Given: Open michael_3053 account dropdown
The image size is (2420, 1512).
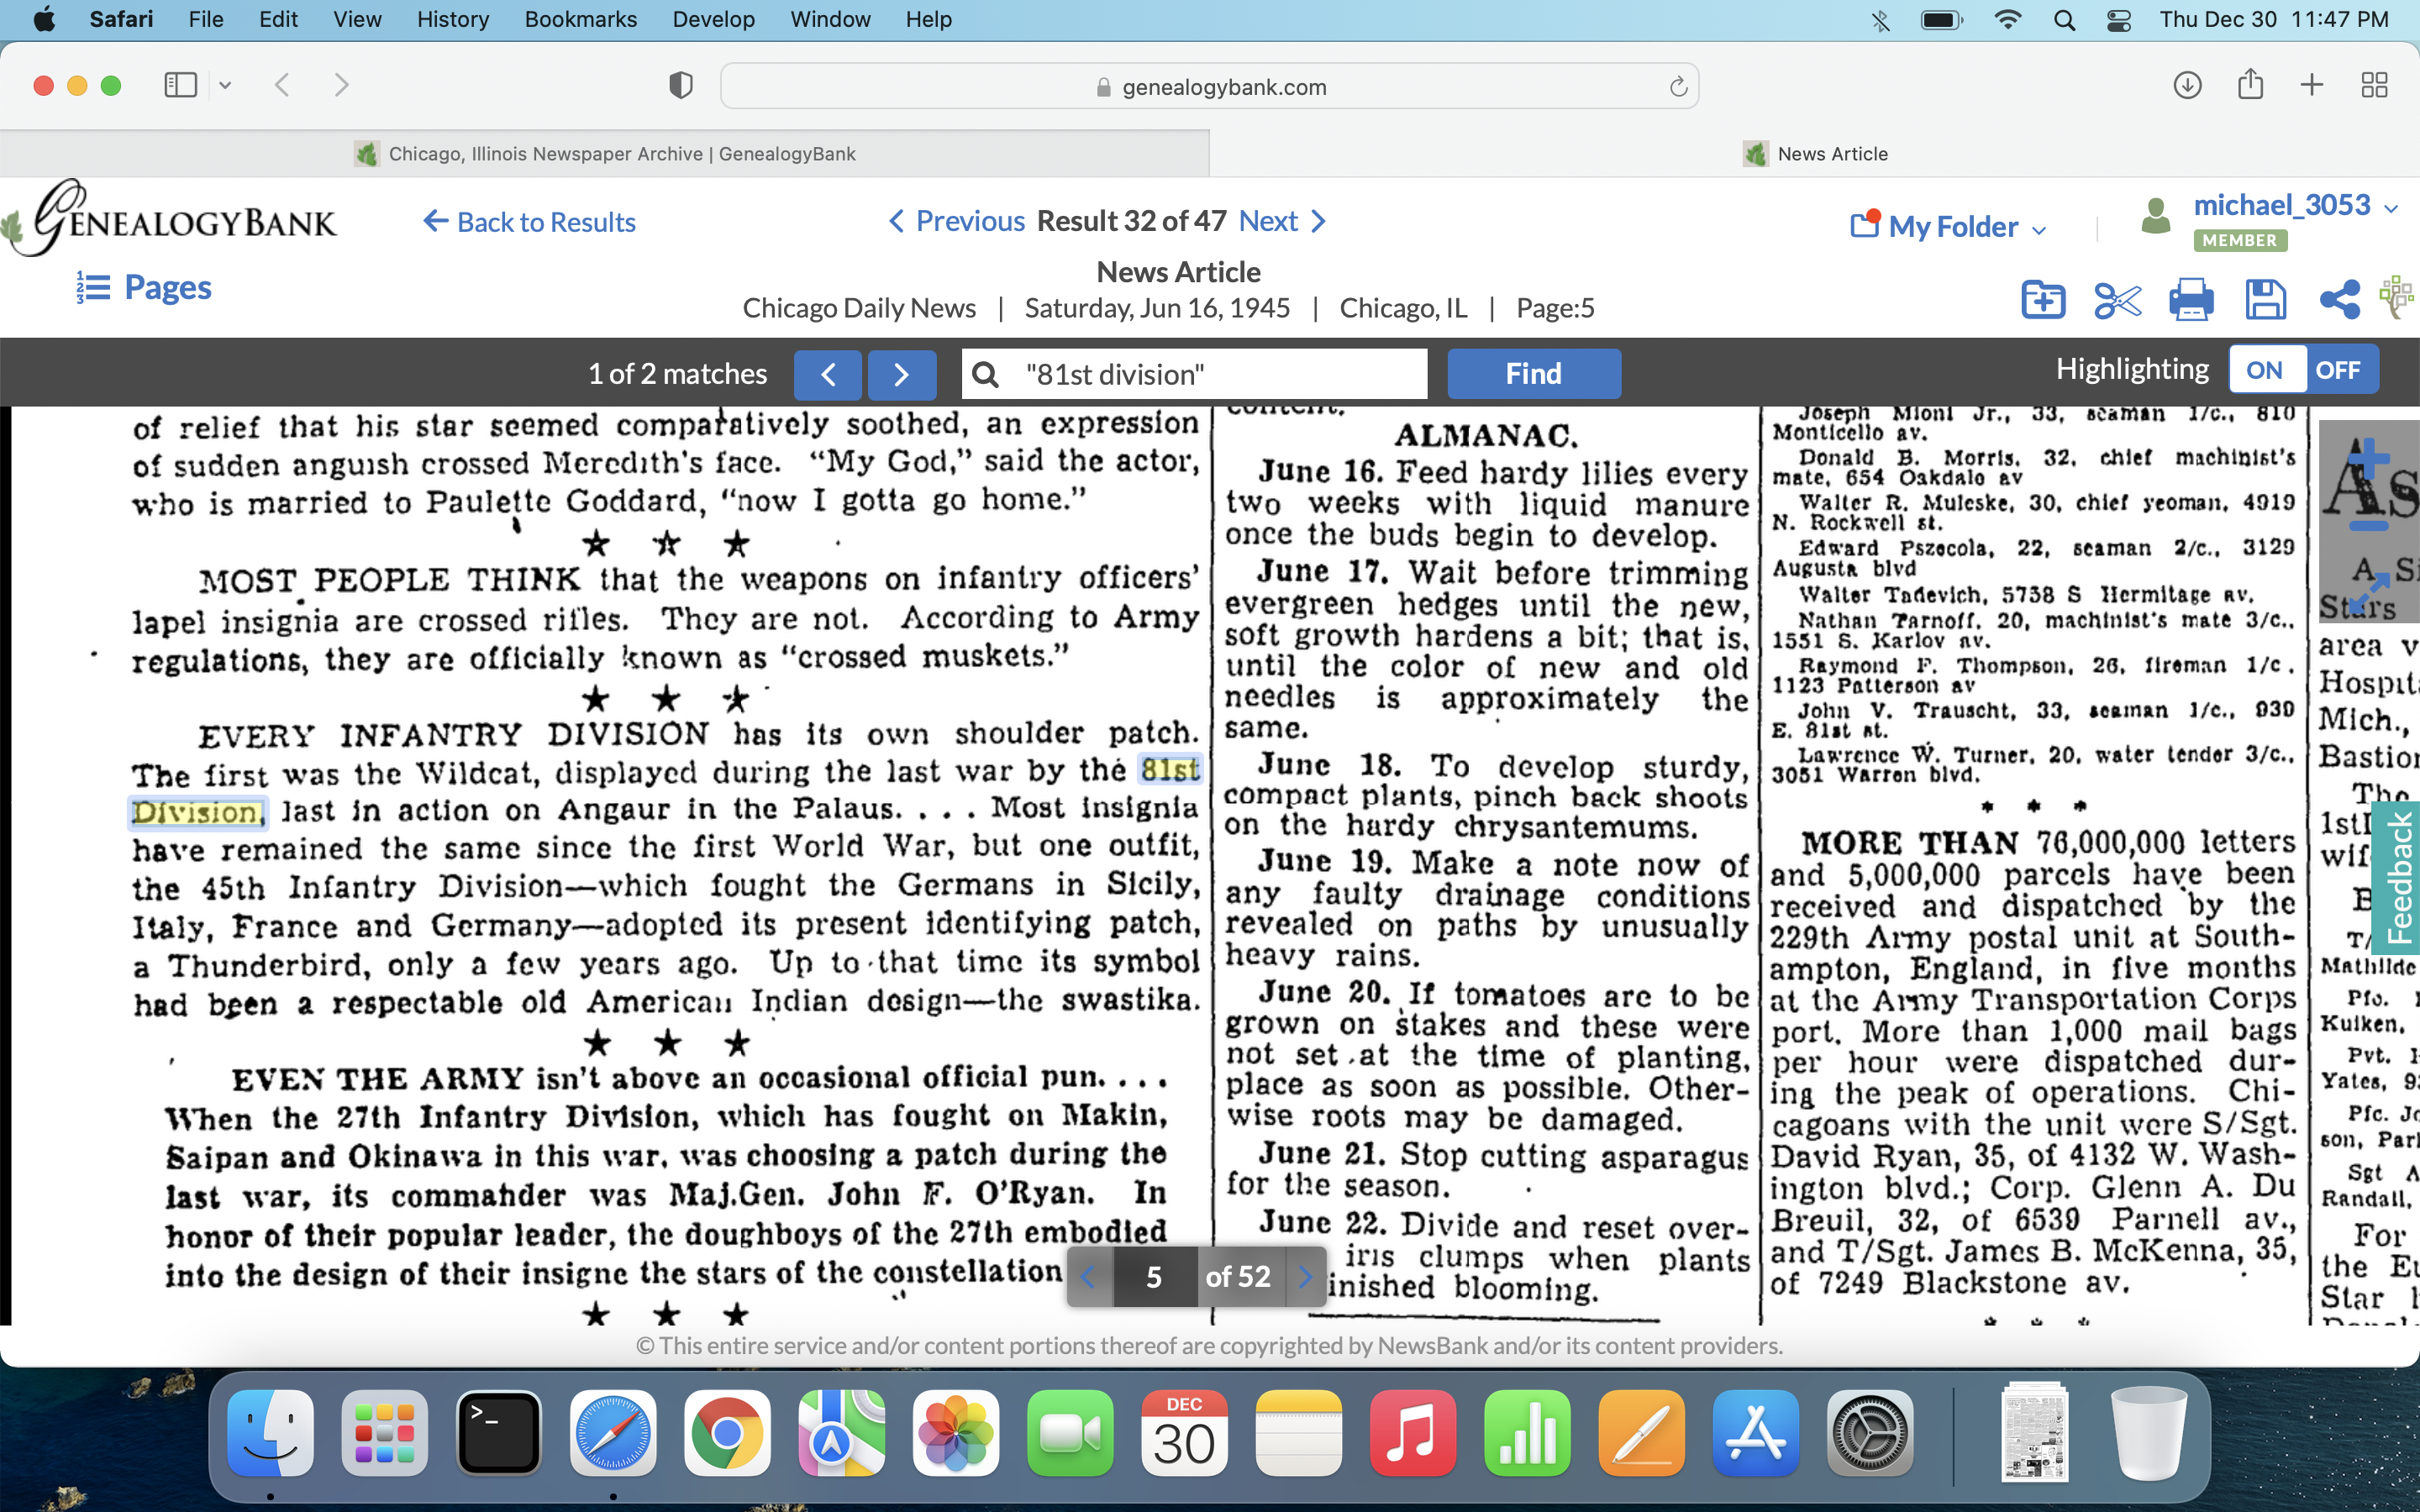Looking at the screenshot, I should click(2391, 208).
